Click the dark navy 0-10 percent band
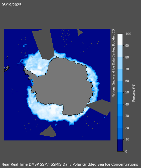The height and width of the screenshot is (168, 141). click(120, 145)
